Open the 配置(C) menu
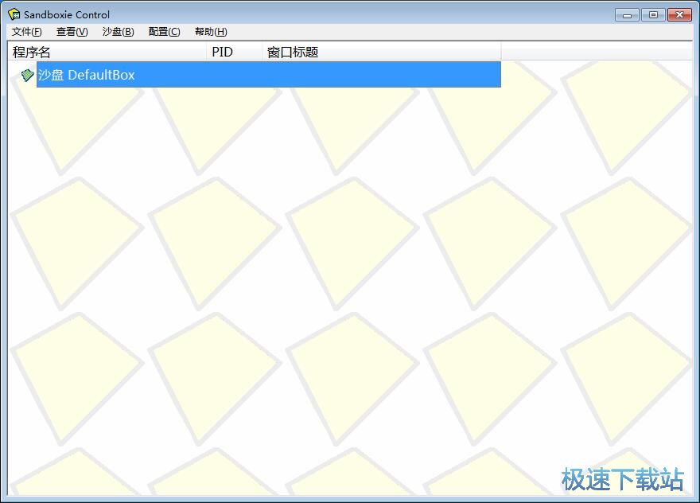The image size is (700, 503). (x=164, y=32)
